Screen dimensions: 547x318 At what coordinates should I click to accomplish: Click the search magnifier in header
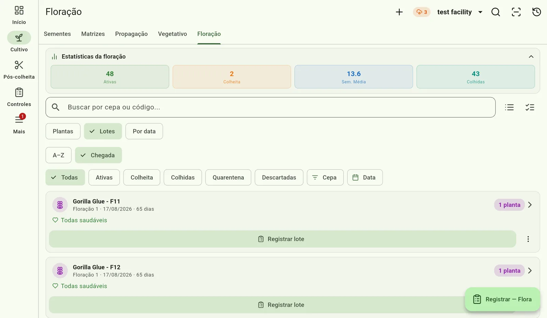click(496, 12)
